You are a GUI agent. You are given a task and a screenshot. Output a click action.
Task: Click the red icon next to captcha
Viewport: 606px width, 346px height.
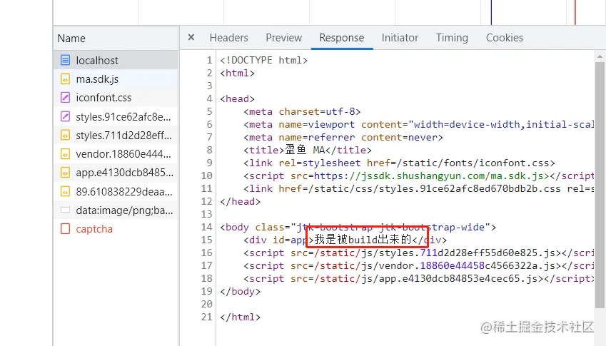click(66, 228)
